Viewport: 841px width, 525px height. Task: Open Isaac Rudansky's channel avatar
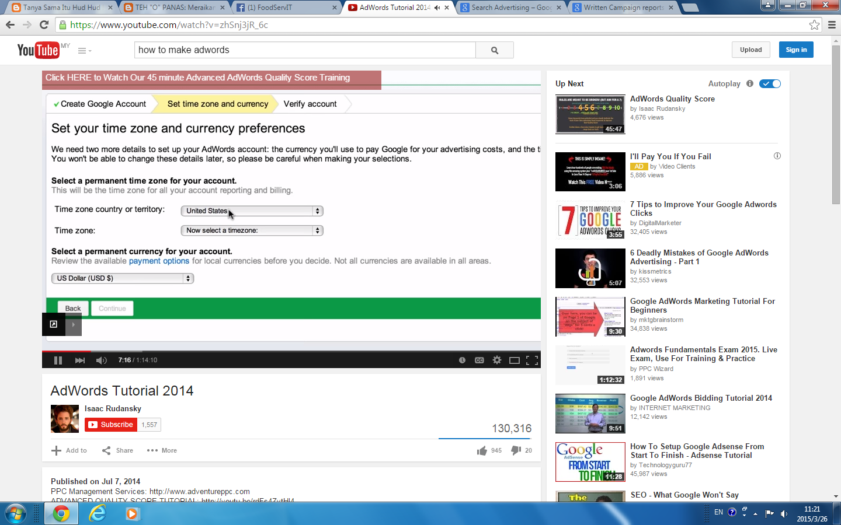(65, 419)
